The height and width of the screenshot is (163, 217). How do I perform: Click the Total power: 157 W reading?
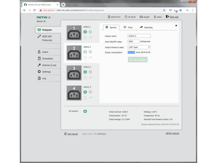[x=118, y=116]
